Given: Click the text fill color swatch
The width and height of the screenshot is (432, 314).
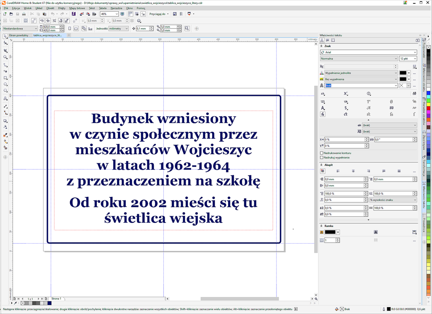Looking at the screenshot, I should point(403,73).
